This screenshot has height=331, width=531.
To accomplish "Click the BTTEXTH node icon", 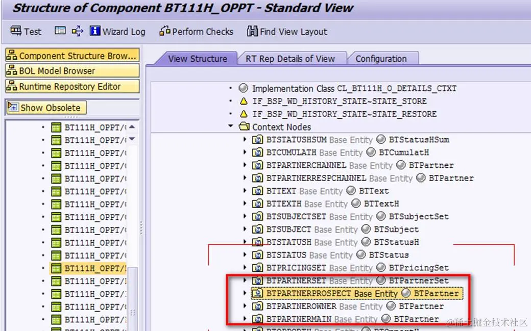I will pyautogui.click(x=258, y=203).
